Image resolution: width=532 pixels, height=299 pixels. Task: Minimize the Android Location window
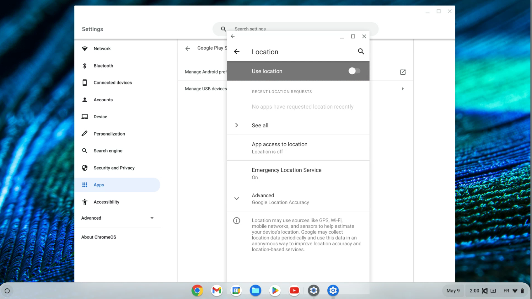[342, 37]
